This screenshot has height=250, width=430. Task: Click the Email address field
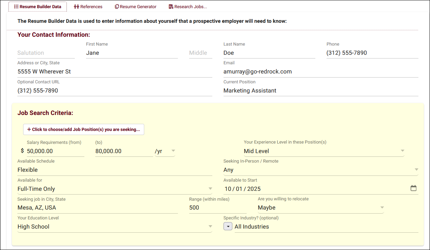click(x=320, y=71)
